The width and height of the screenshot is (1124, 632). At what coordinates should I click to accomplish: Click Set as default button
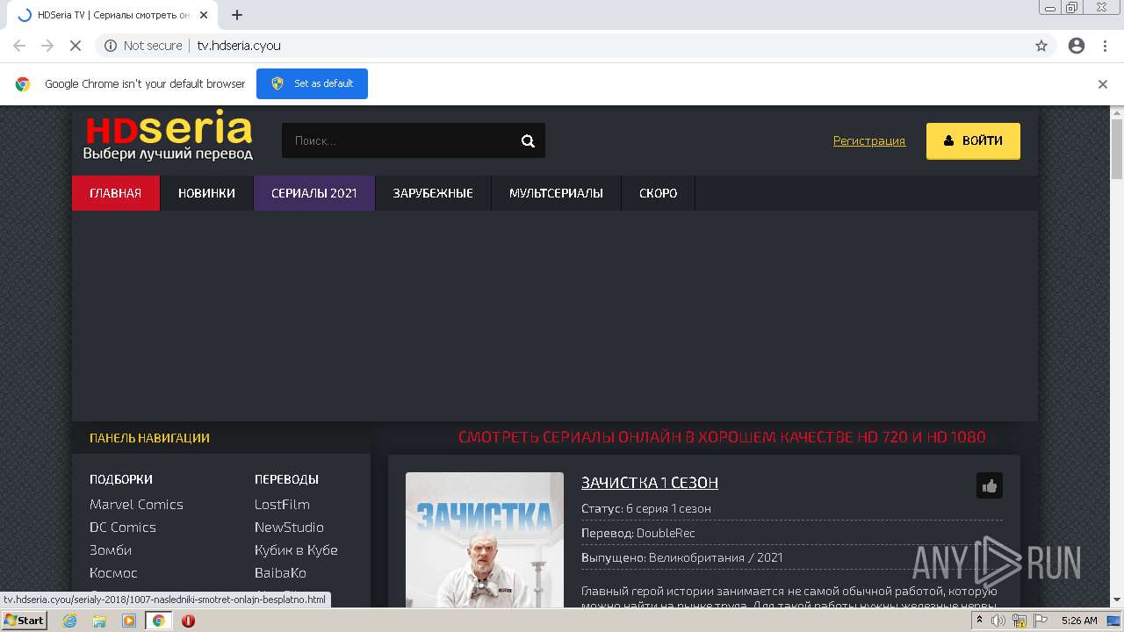(x=312, y=84)
